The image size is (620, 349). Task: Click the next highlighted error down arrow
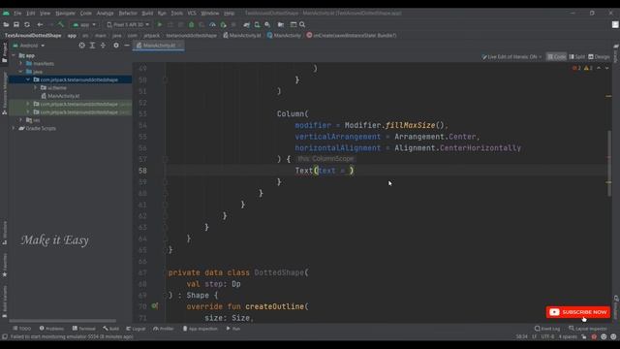[x=606, y=68]
